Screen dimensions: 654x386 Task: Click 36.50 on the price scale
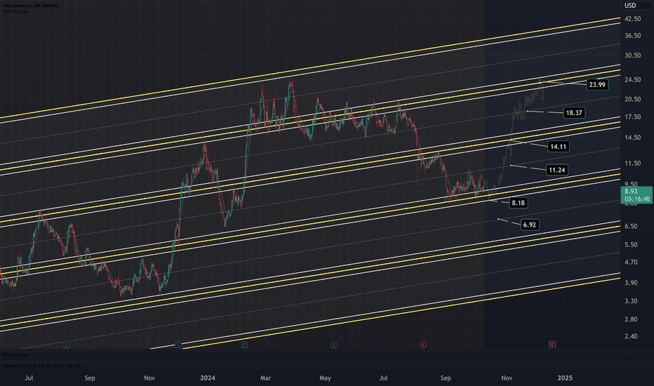coord(633,36)
